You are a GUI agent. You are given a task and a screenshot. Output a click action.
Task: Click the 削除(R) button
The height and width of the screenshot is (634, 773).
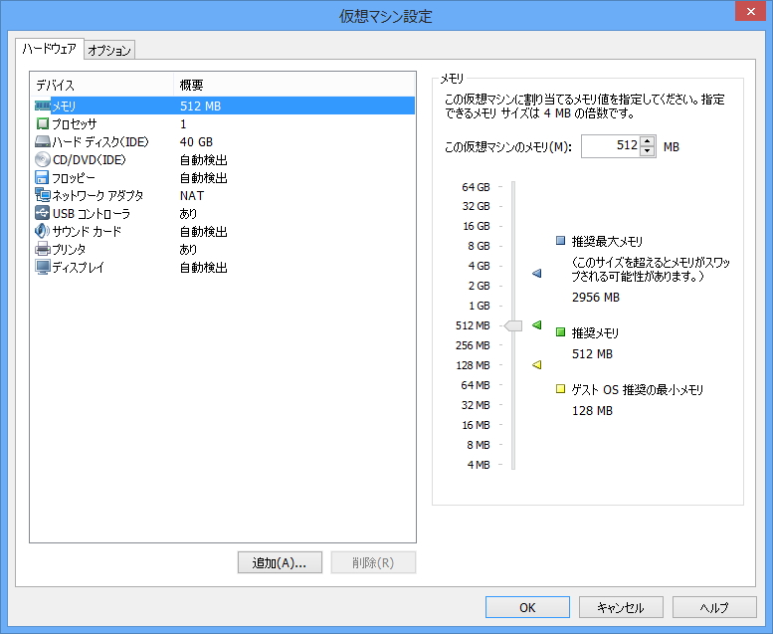click(373, 562)
